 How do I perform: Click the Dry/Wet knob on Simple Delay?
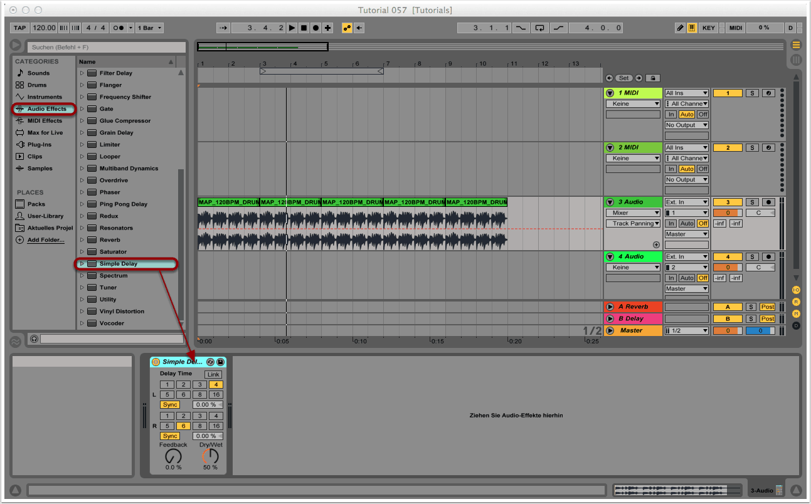tap(210, 456)
